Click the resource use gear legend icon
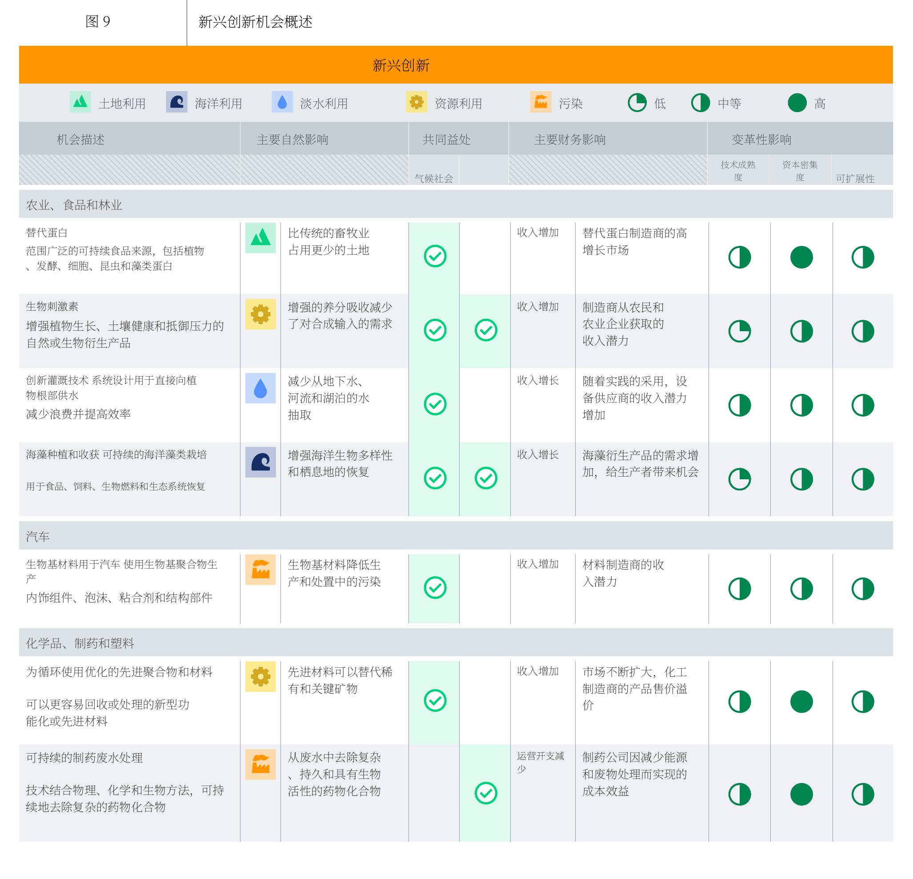913x879 pixels. click(416, 101)
